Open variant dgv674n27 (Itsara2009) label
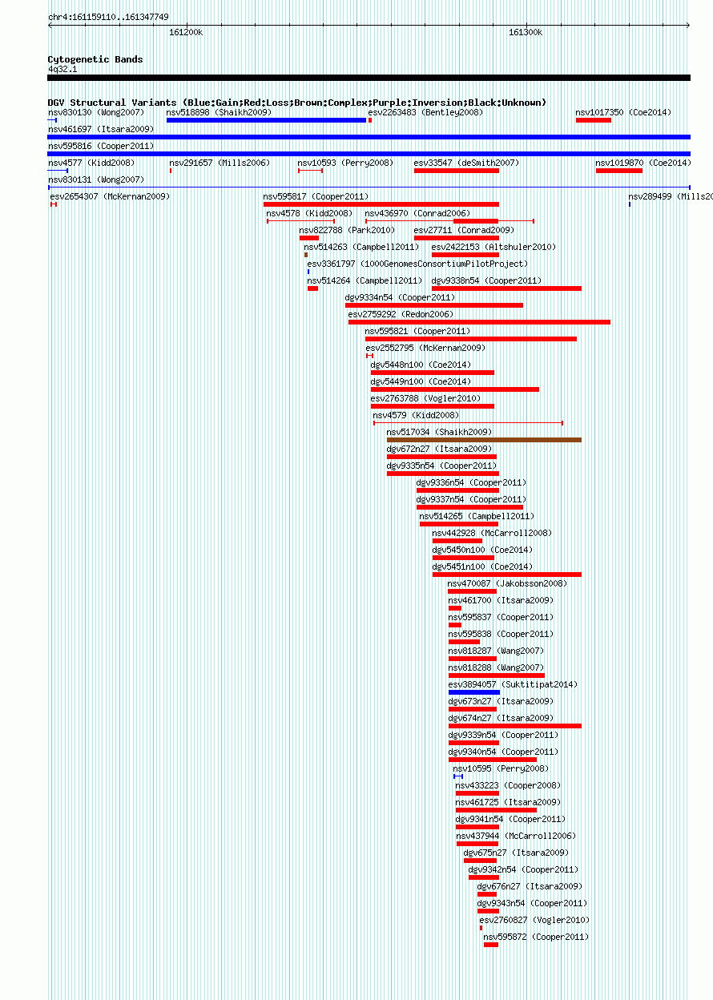Screen dimensions: 713x1000 click(x=501, y=718)
